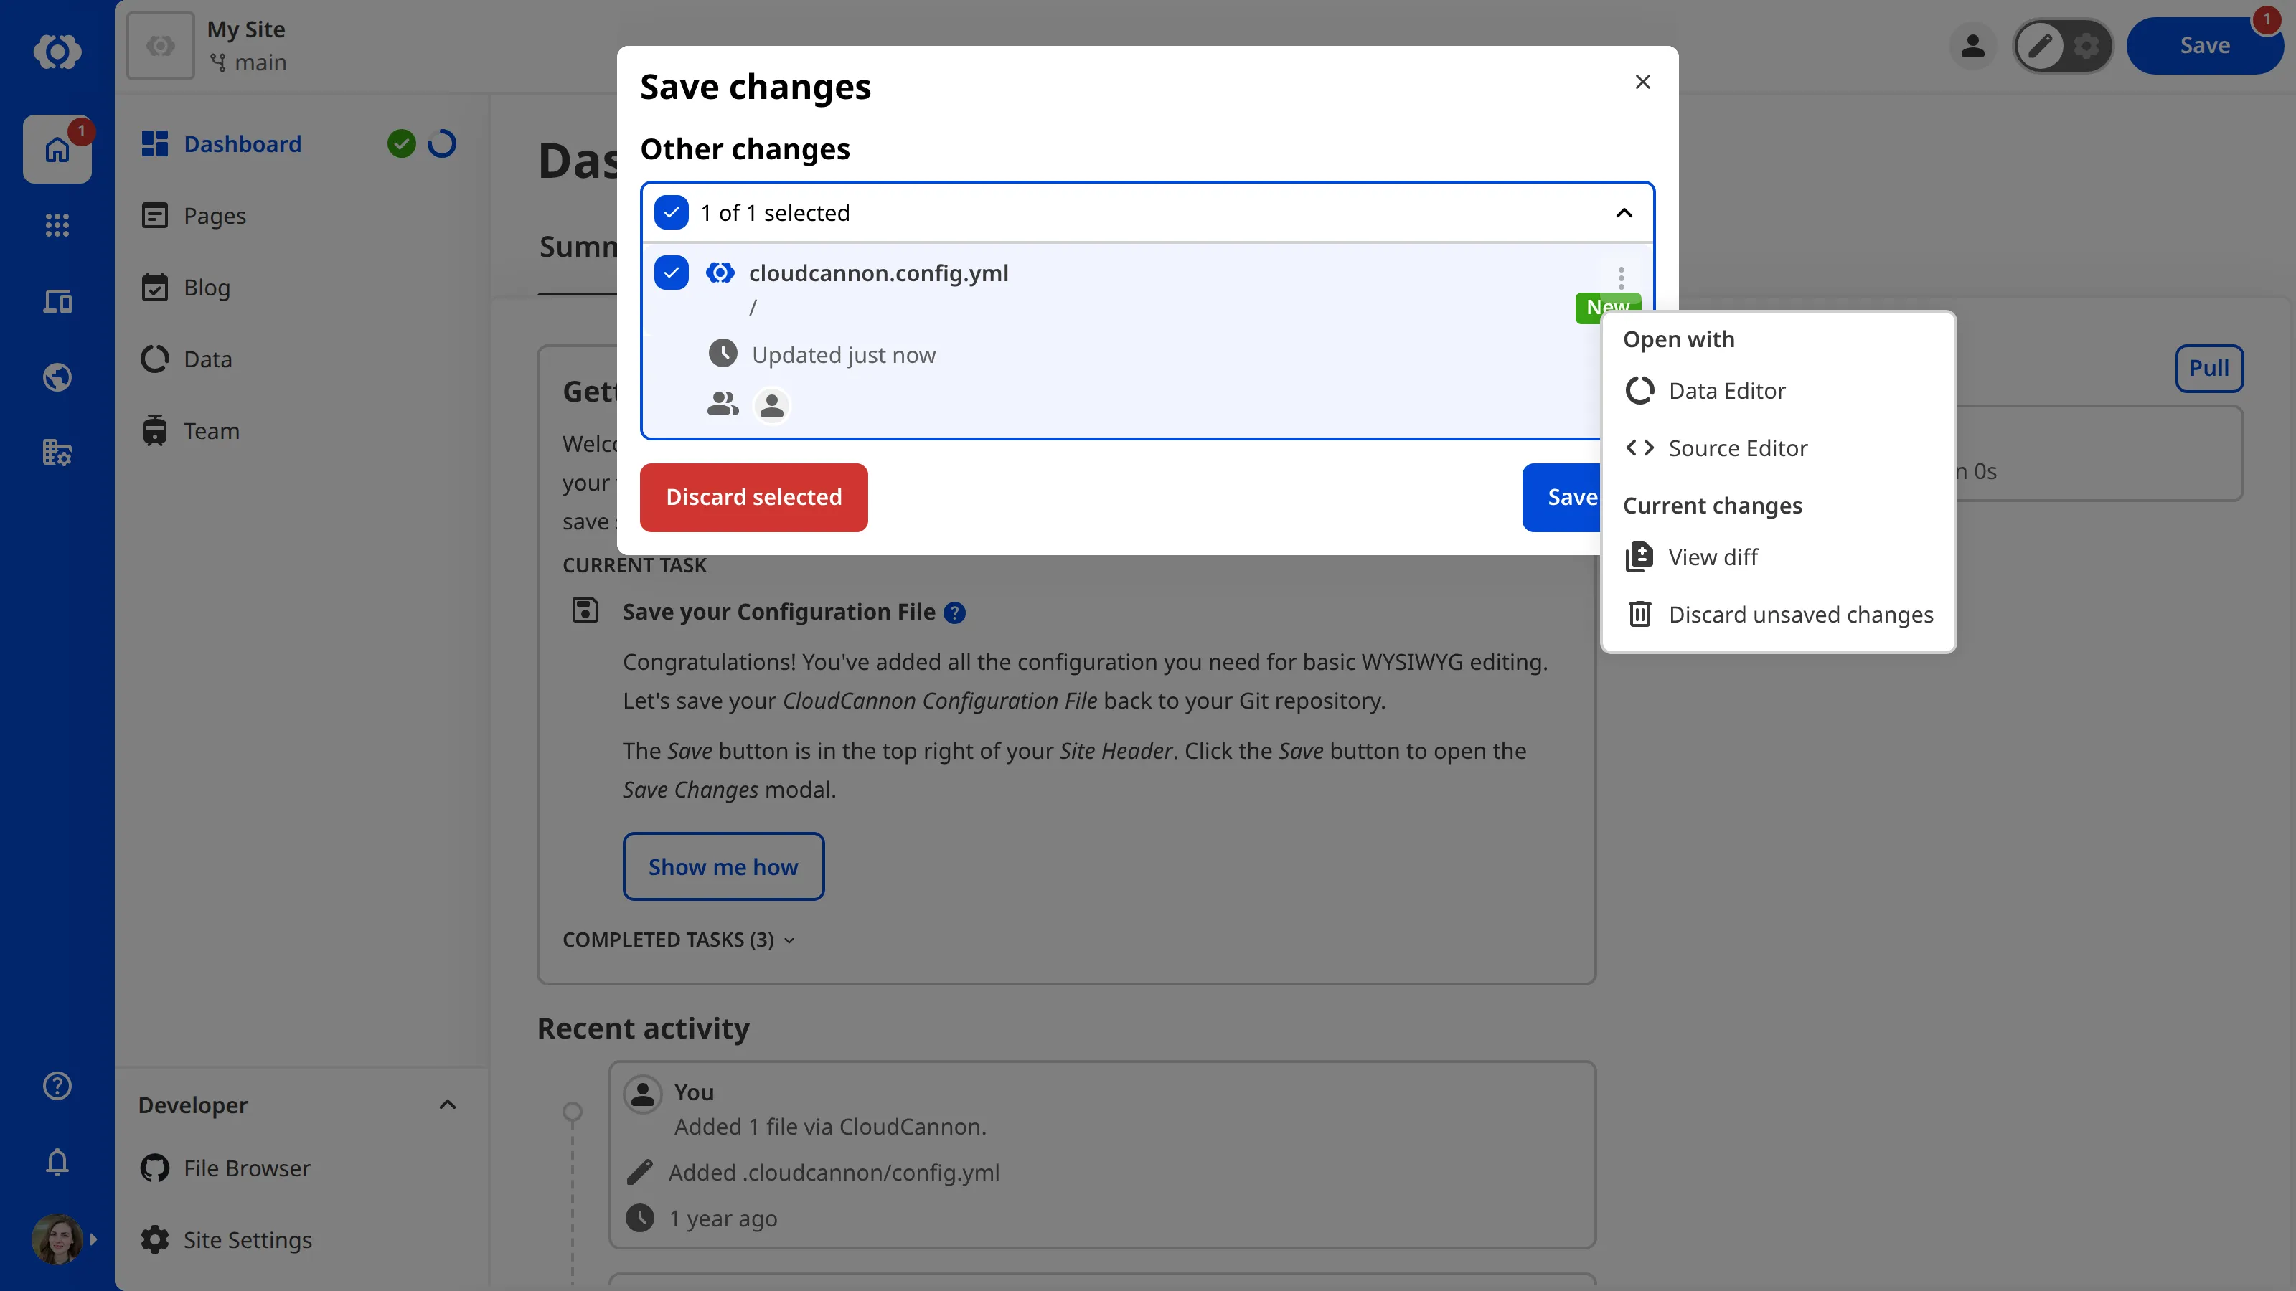Click the devices preview icon in left rail
Image resolution: width=2296 pixels, height=1291 pixels.
pyautogui.click(x=57, y=301)
